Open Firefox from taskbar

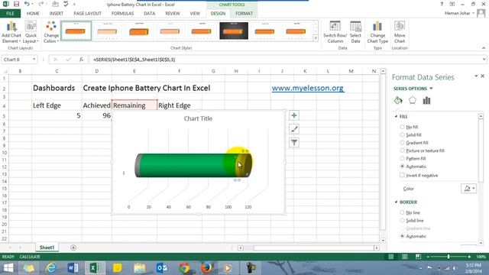(206, 268)
